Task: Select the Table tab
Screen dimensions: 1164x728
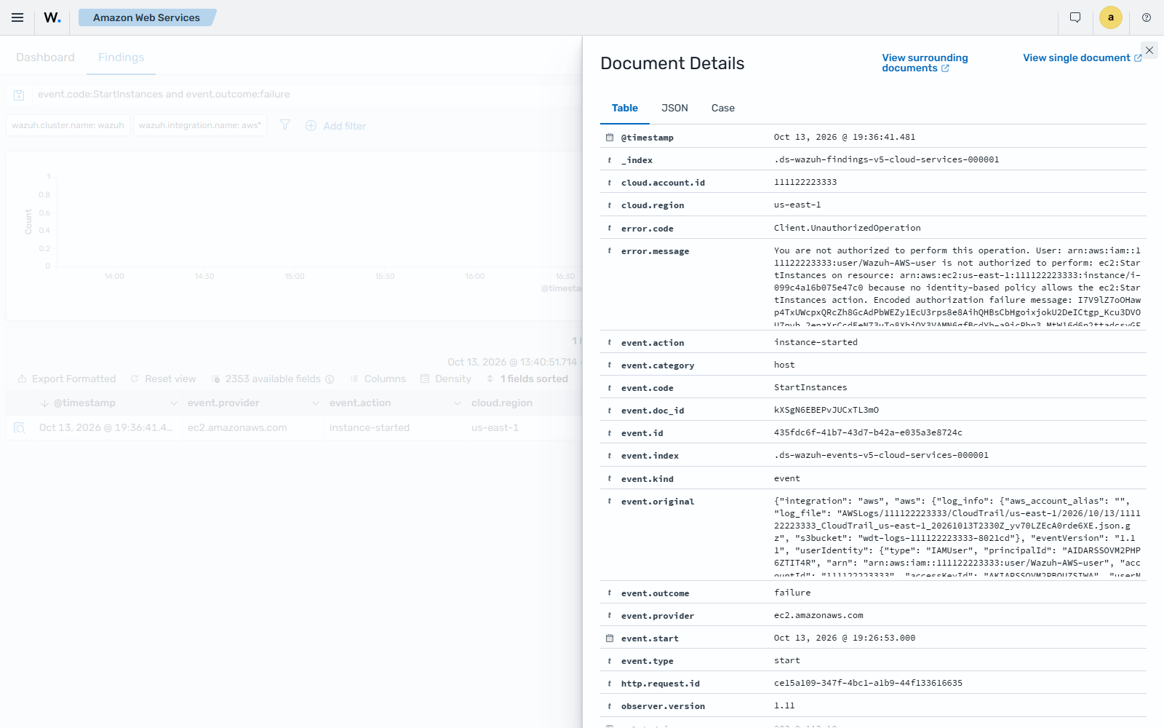Action: (624, 108)
